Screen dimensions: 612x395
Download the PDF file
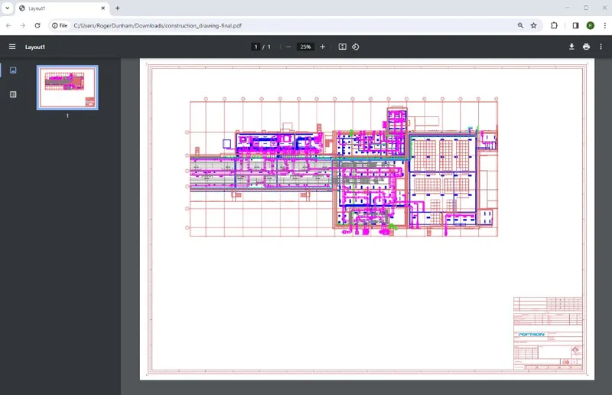[x=571, y=47]
